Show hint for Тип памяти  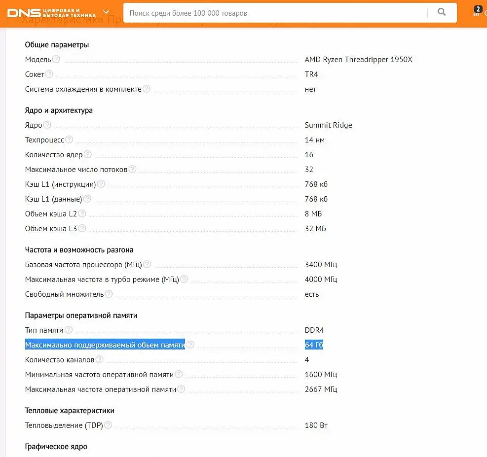(x=68, y=330)
